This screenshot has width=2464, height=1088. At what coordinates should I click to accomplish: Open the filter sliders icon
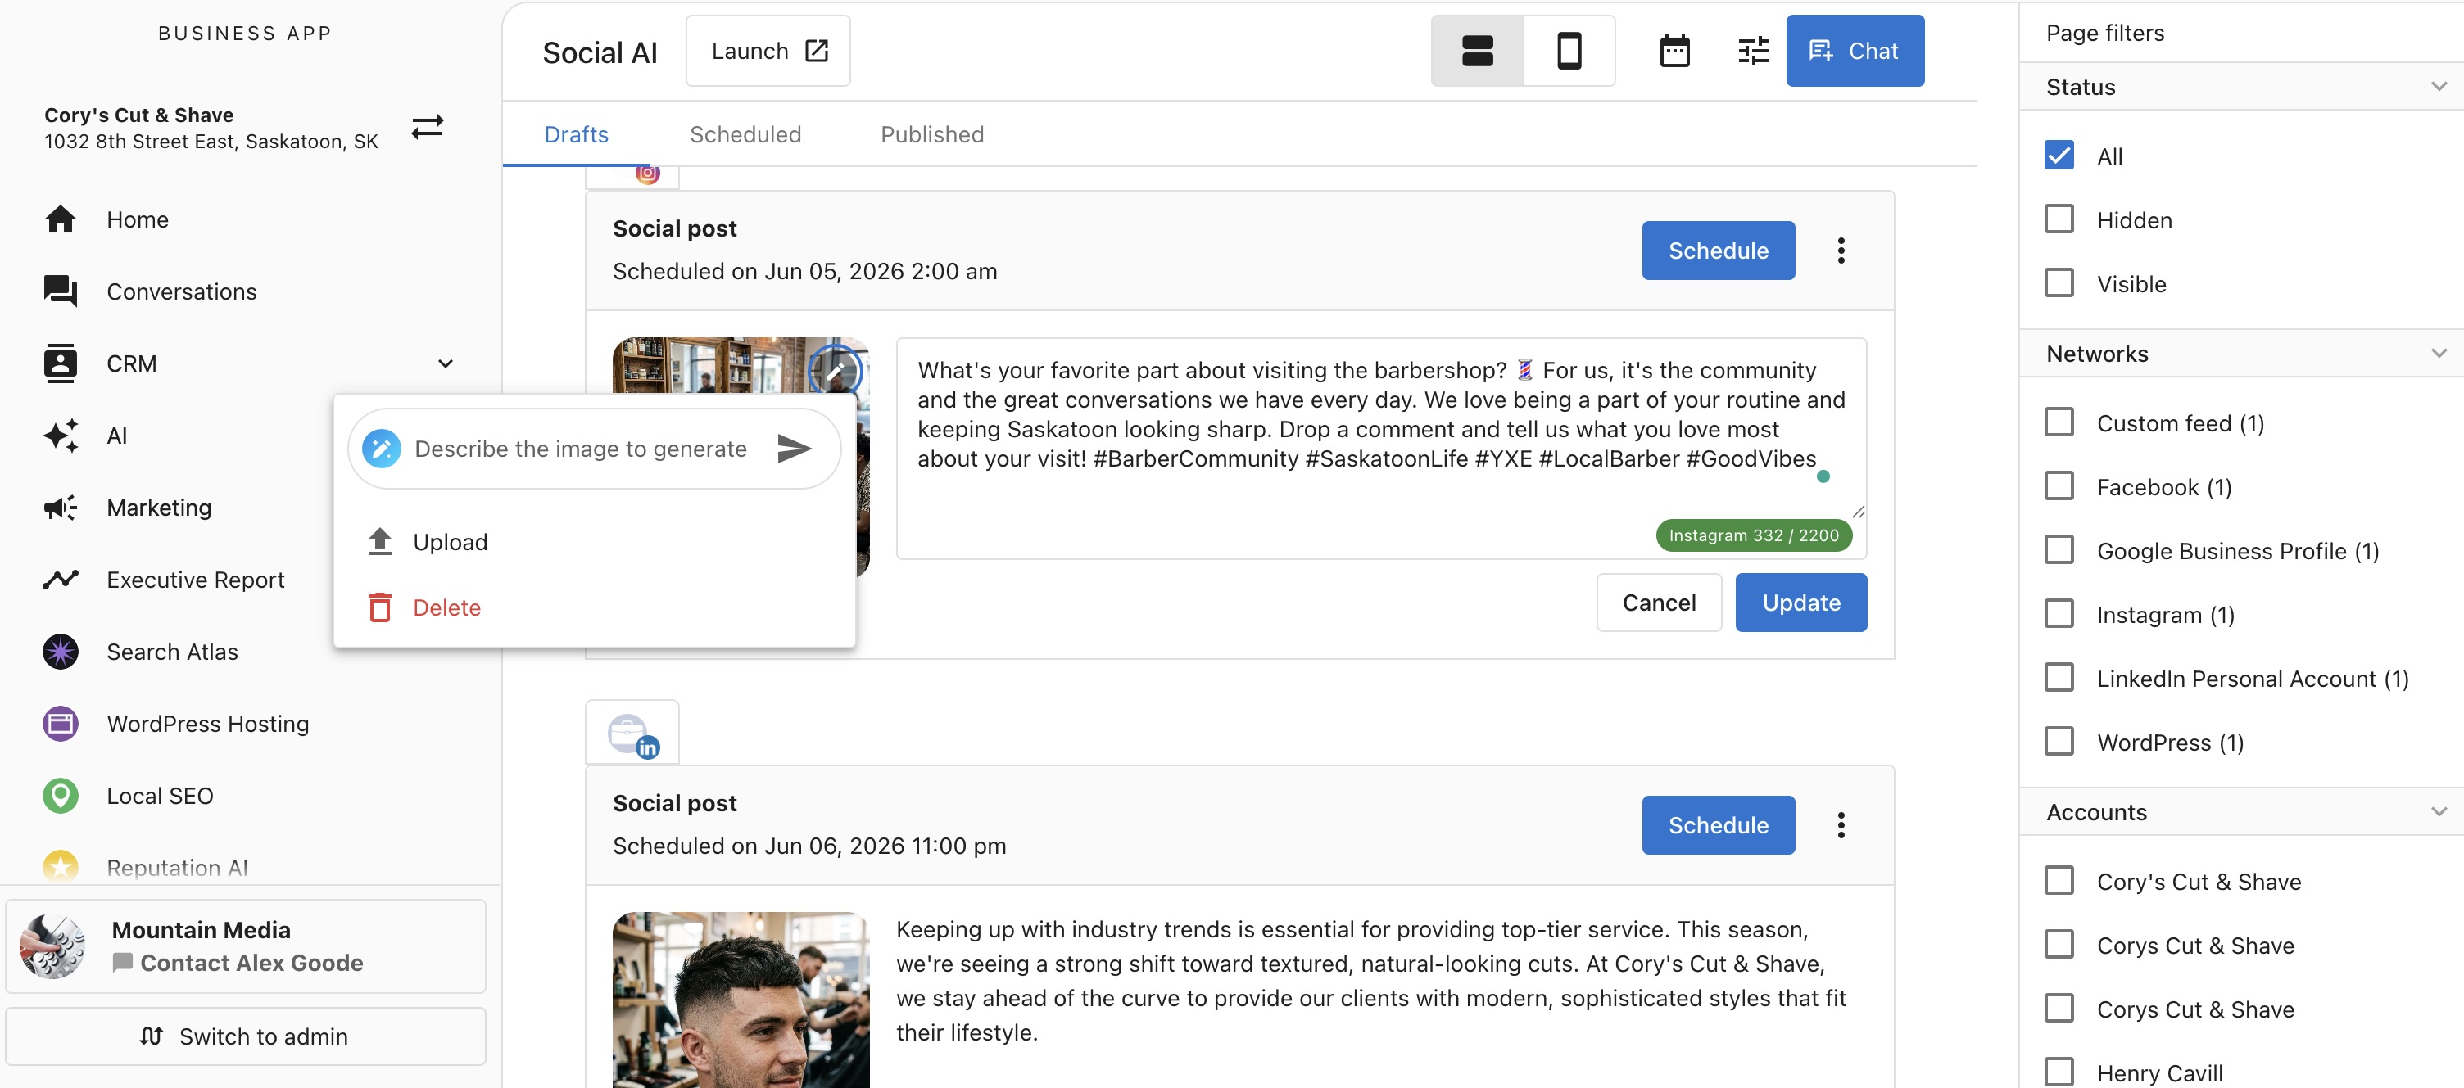pyautogui.click(x=1752, y=51)
